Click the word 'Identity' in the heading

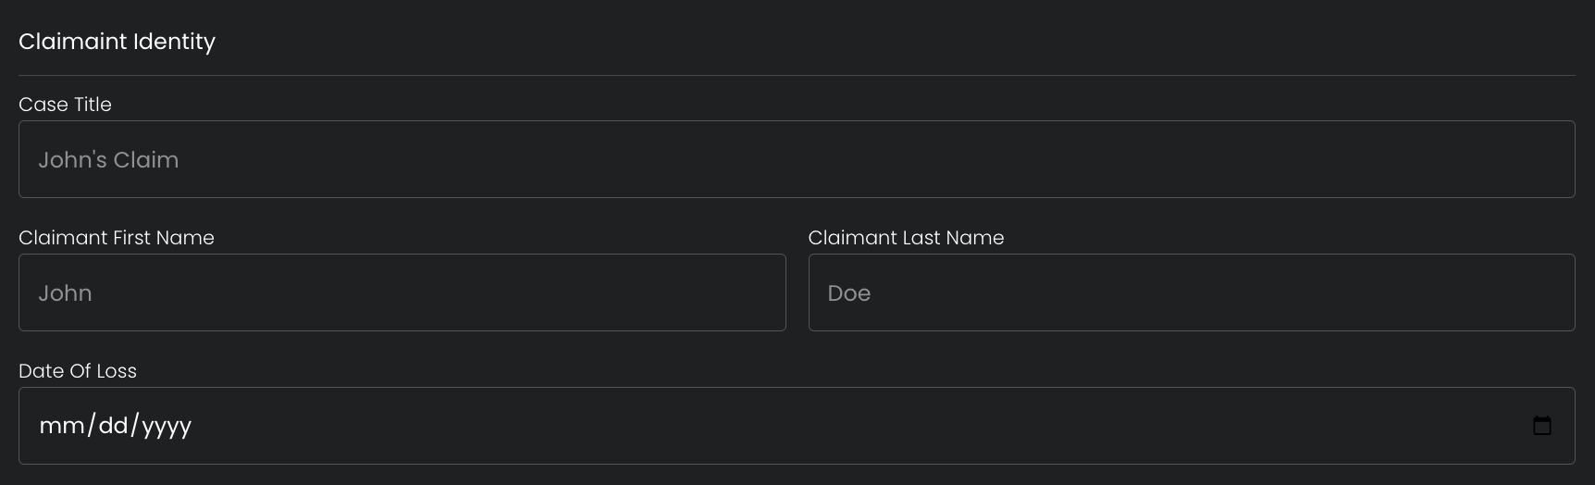pos(174,42)
